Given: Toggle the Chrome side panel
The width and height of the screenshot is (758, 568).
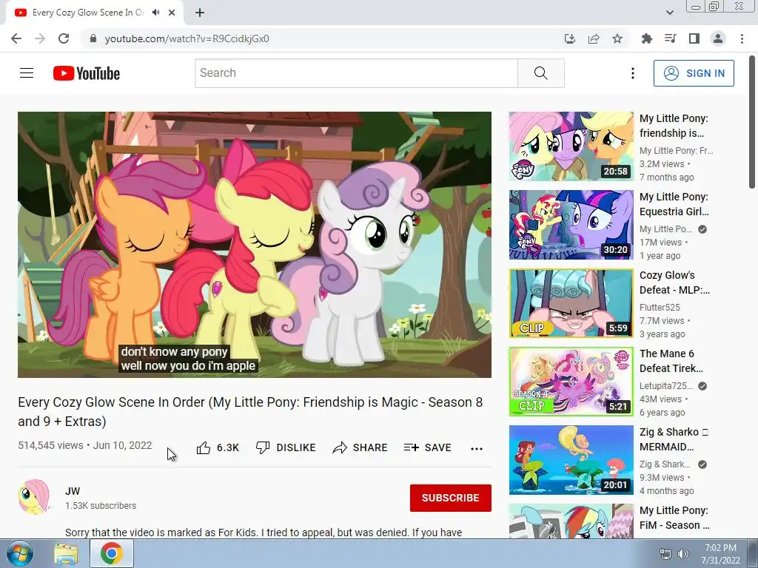Looking at the screenshot, I should pyautogui.click(x=694, y=38).
